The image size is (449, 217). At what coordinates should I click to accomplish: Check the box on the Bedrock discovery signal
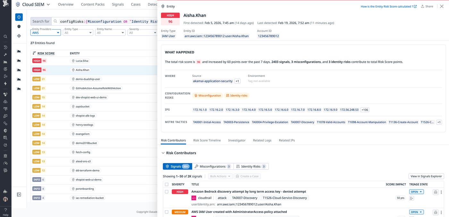(x=166, y=191)
